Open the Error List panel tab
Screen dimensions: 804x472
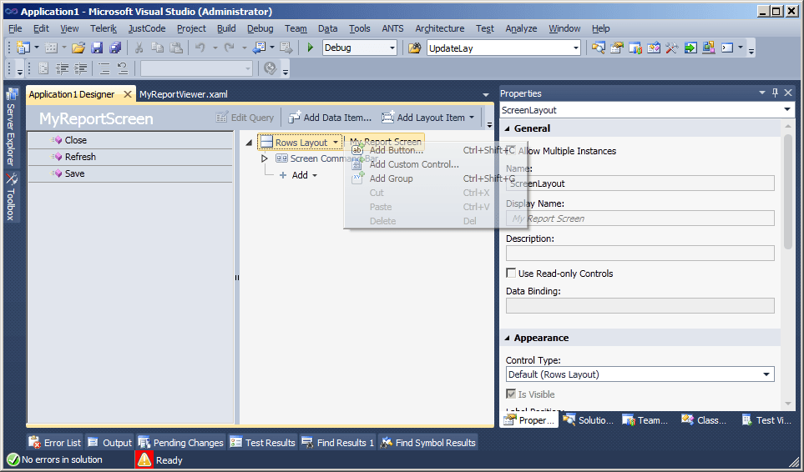click(x=55, y=442)
